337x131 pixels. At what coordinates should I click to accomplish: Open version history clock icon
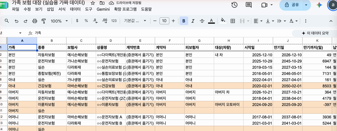pyautogui.click(x=234, y=5)
